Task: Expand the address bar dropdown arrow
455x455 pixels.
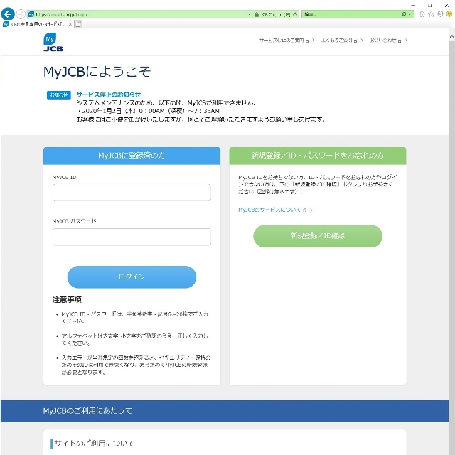Action: 250,14
